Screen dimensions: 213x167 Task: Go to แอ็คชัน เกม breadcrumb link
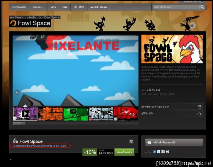[34, 17]
